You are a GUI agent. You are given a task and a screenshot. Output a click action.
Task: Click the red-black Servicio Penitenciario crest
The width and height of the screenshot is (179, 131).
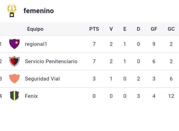(x=14, y=61)
